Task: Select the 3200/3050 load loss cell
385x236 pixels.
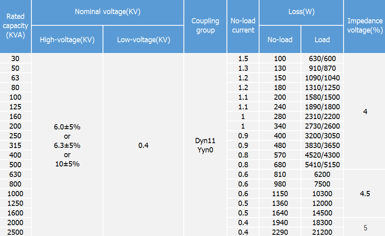Action: tap(322, 136)
